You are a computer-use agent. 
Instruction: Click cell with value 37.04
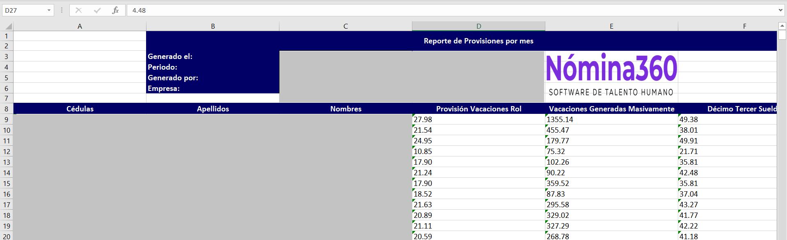(728, 194)
